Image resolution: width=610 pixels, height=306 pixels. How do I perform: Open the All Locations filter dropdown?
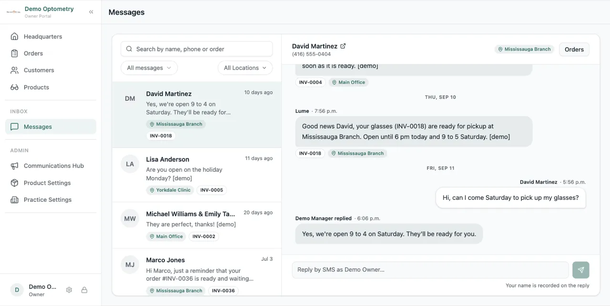[x=245, y=68]
